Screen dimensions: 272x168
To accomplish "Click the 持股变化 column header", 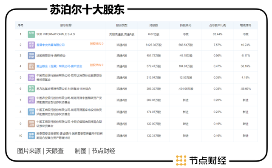I will [x=186, y=26].
